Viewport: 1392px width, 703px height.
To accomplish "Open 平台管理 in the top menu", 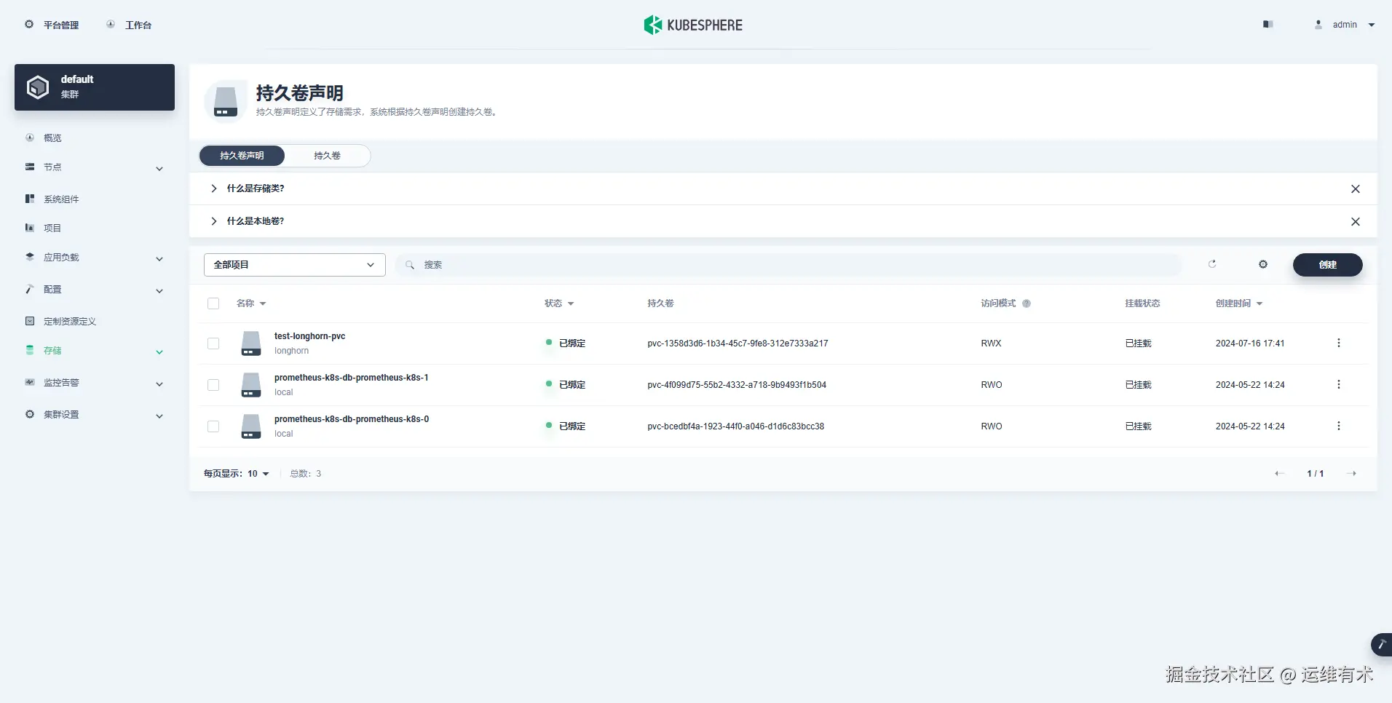I will click(61, 25).
